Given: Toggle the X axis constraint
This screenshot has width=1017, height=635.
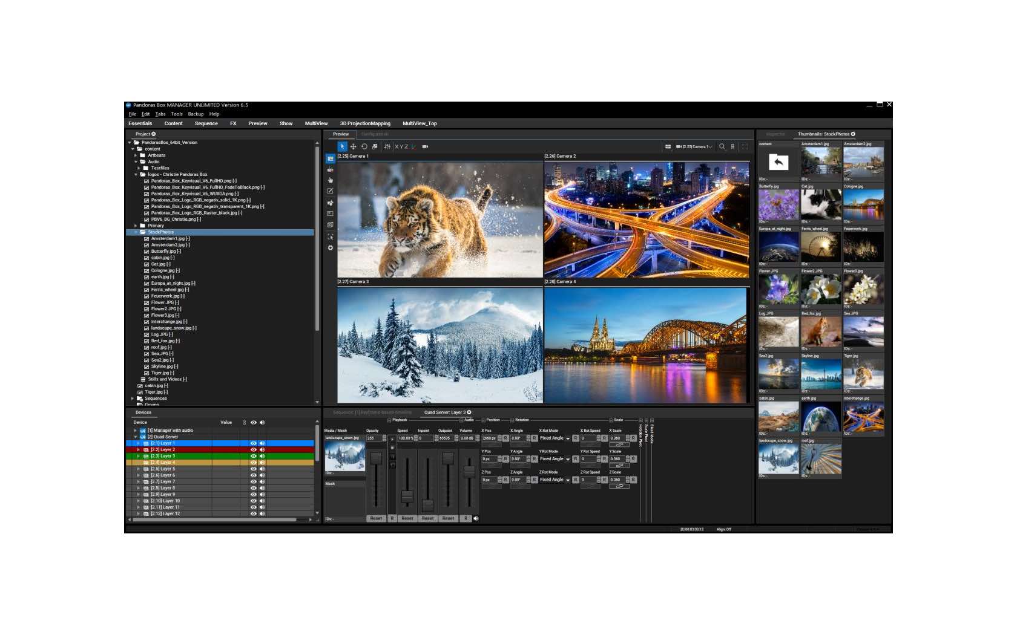Looking at the screenshot, I should point(397,146).
